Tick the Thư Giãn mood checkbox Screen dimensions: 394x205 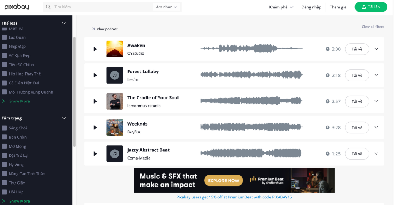click(4, 183)
